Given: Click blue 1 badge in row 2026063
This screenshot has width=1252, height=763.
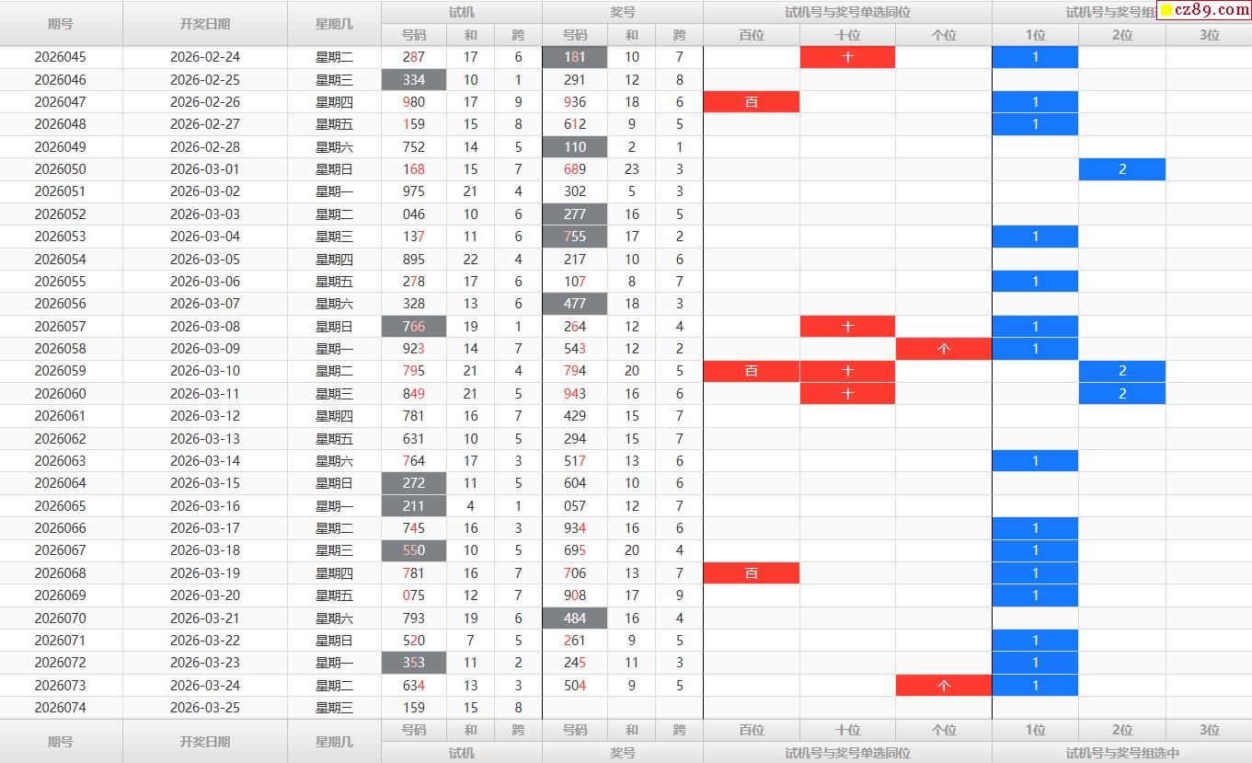Looking at the screenshot, I should point(1035,461).
